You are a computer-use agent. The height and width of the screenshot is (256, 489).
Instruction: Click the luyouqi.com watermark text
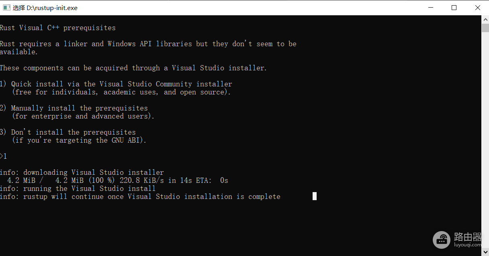click(x=468, y=244)
